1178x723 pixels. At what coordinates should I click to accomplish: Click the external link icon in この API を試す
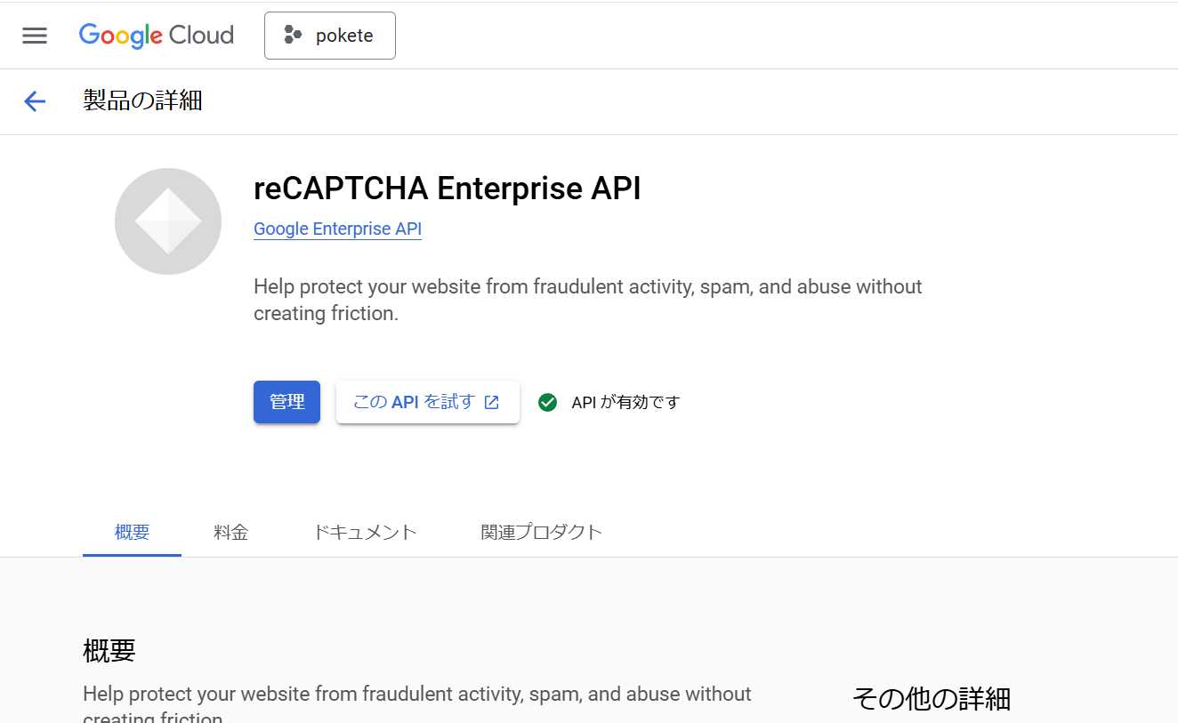click(x=492, y=402)
